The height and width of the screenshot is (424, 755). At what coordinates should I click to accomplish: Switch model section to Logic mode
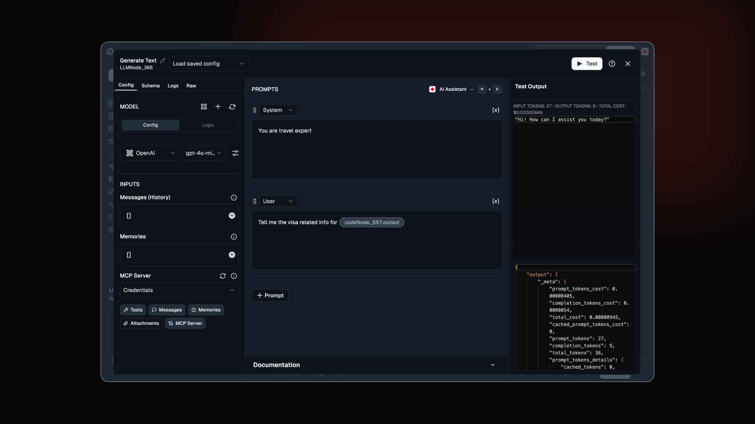click(208, 125)
